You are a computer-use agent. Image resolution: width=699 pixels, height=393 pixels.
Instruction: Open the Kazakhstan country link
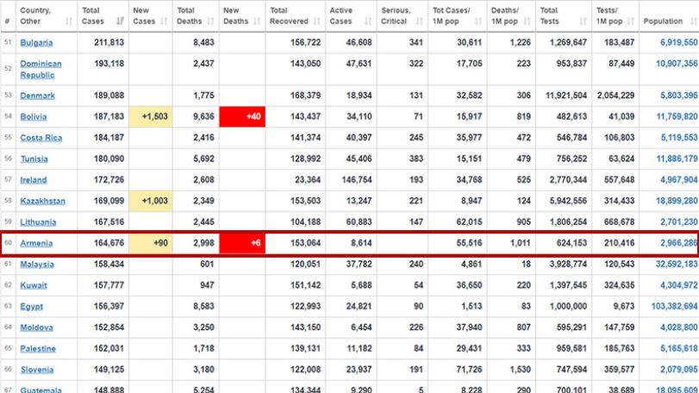click(43, 201)
